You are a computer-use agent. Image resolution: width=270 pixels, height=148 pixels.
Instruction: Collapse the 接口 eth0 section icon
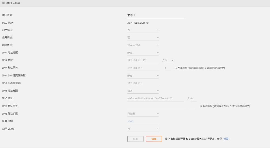tap(3, 3)
